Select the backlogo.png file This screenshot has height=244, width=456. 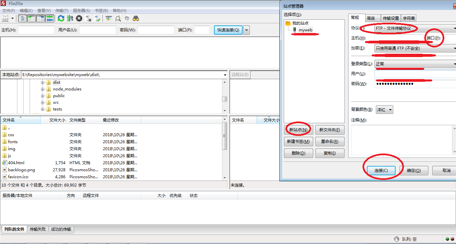[21, 170]
